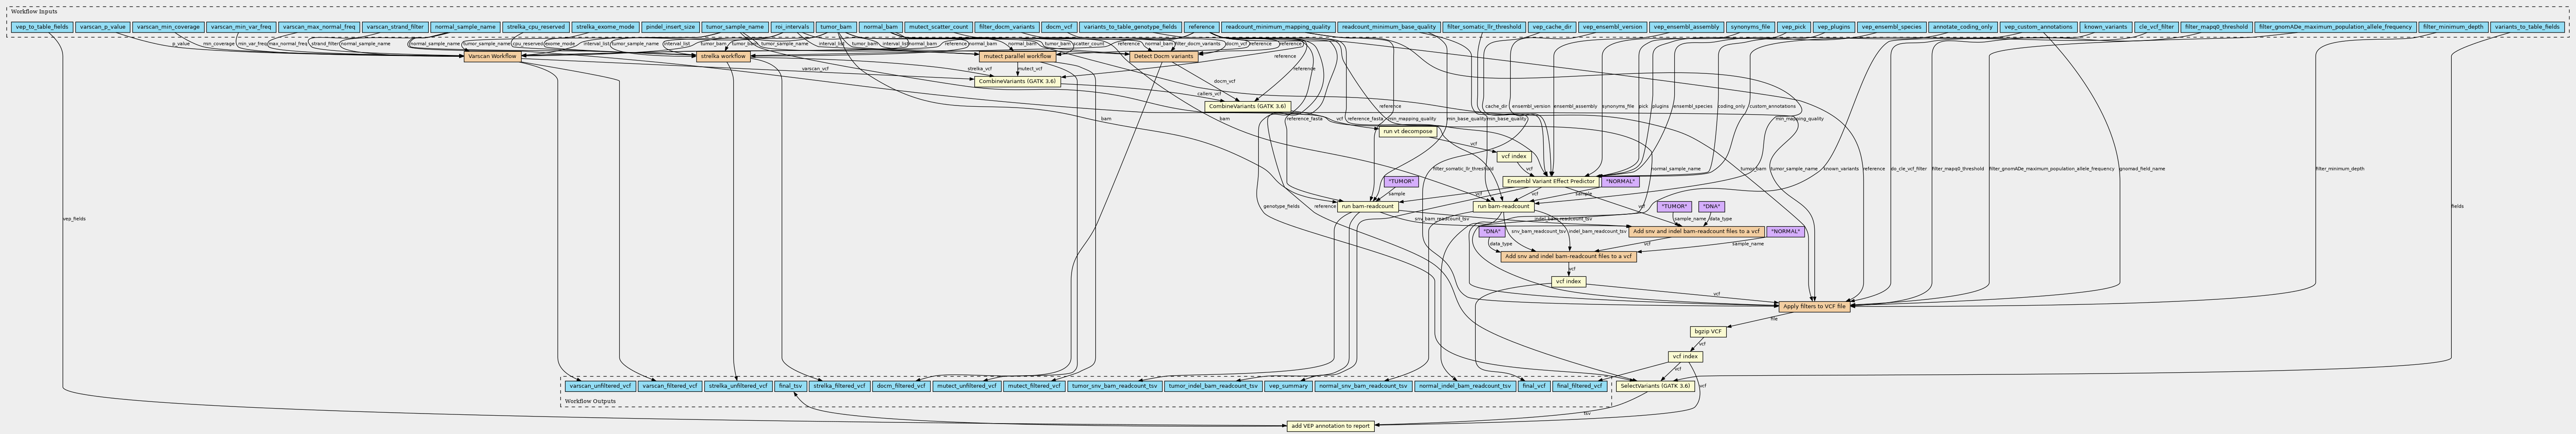Select the vep_pick input node
This screenshot has height=434, width=2576.
(x=1794, y=27)
